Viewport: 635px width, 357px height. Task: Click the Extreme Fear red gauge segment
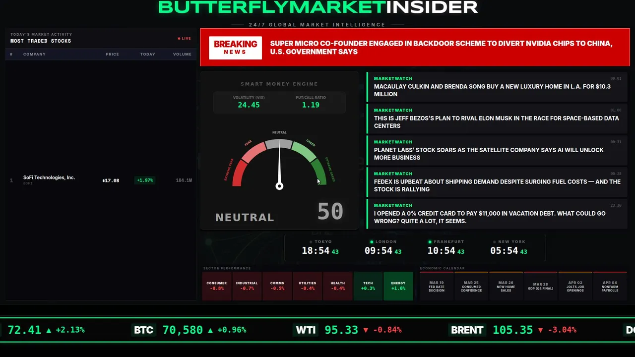click(x=239, y=175)
